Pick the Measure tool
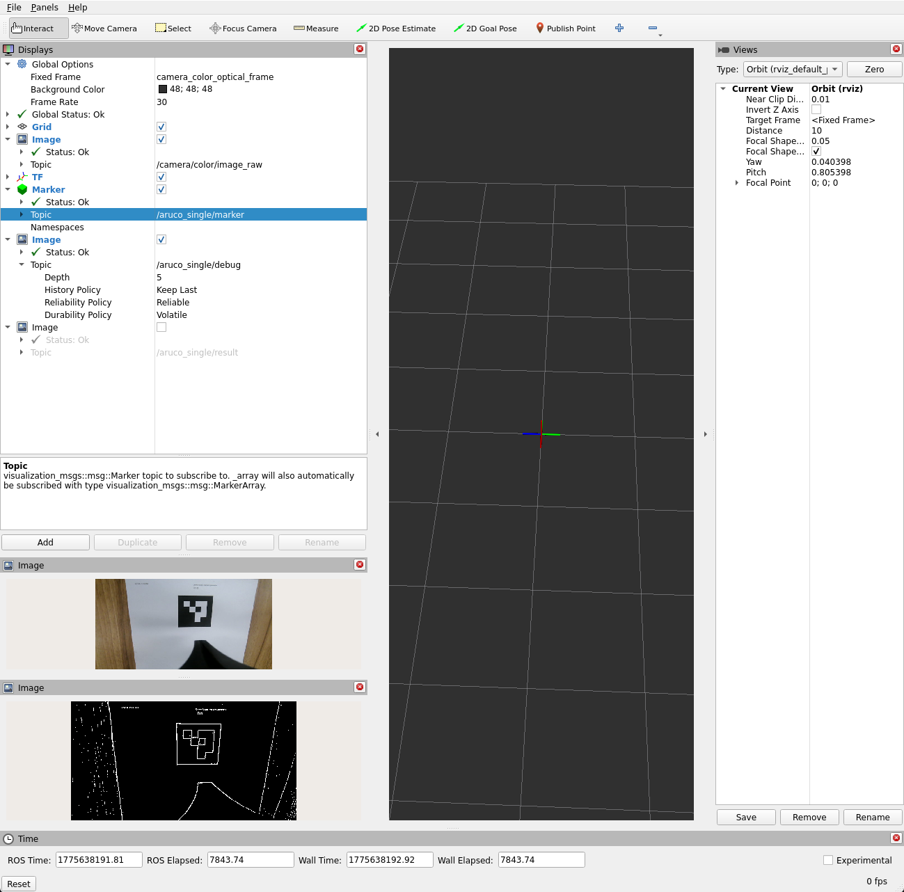 [316, 29]
